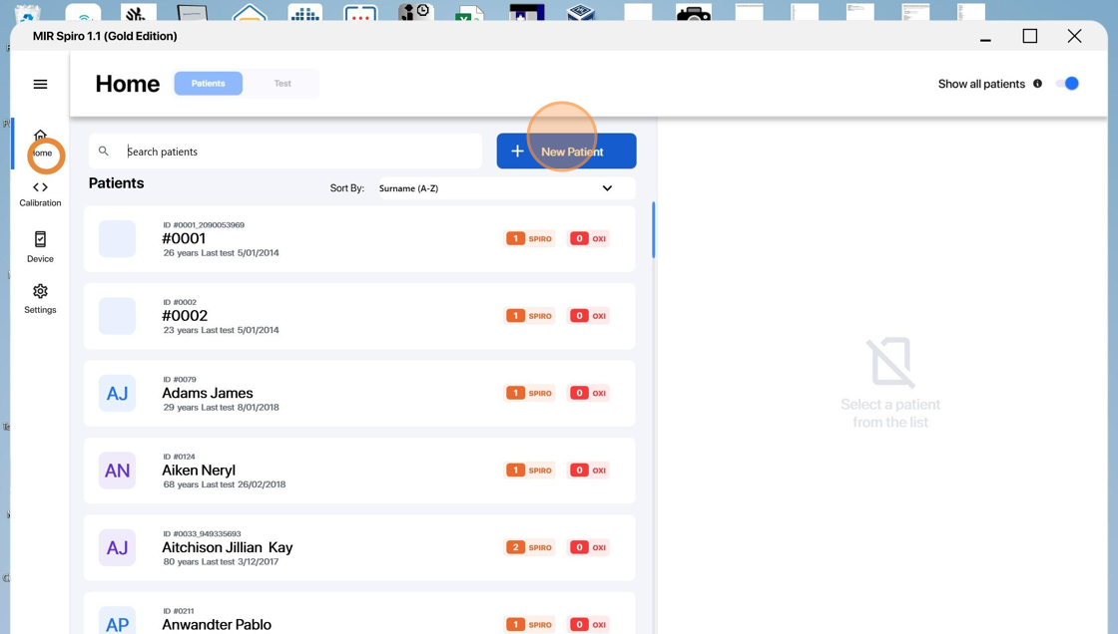
Task: Select the patient named Anwandter Pablo
Action: 359,613
